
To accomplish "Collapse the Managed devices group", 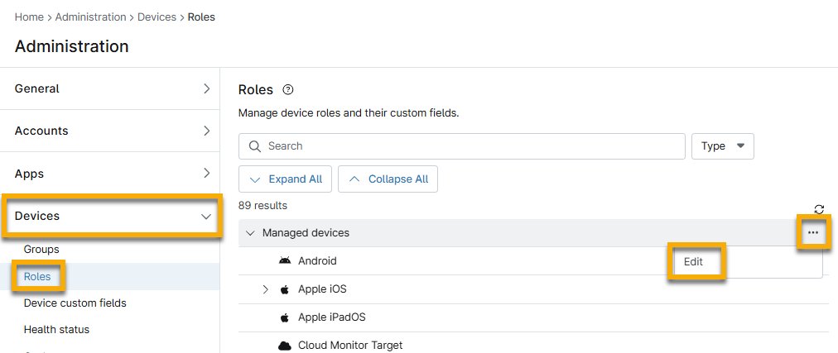I will (250, 233).
